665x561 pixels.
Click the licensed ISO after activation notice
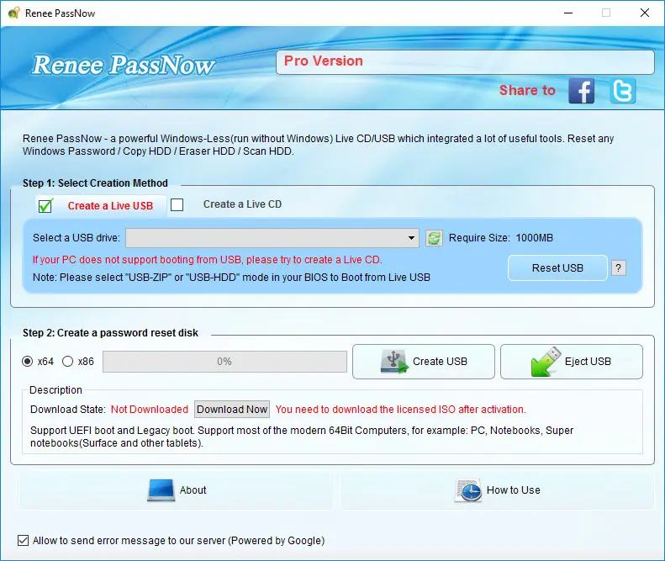click(400, 410)
